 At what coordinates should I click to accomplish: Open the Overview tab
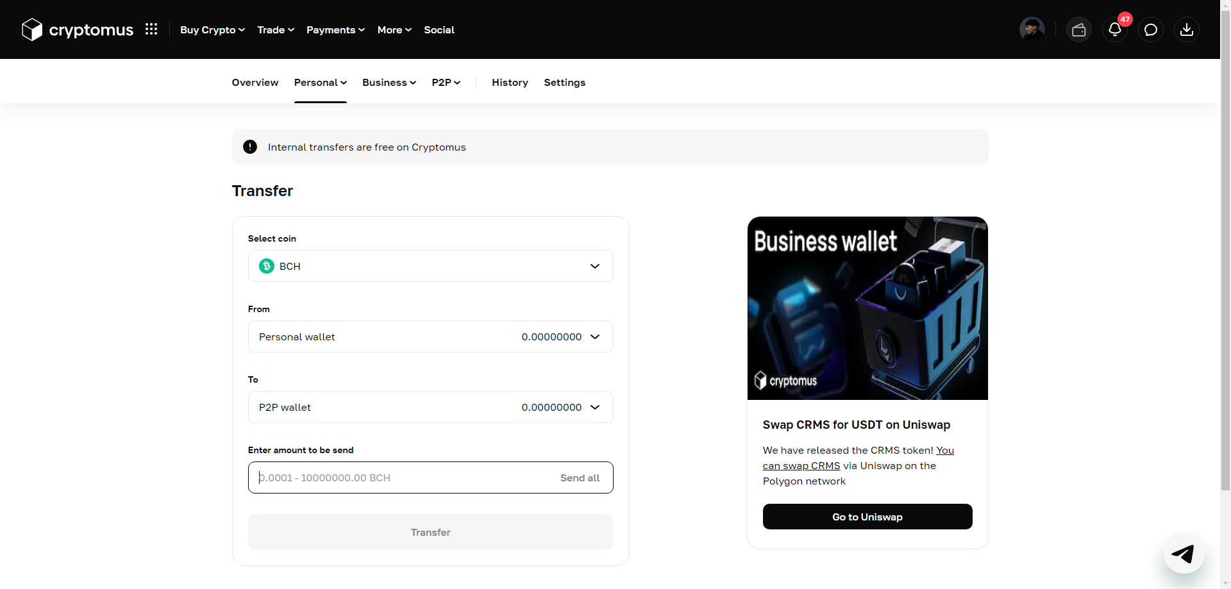tap(255, 82)
